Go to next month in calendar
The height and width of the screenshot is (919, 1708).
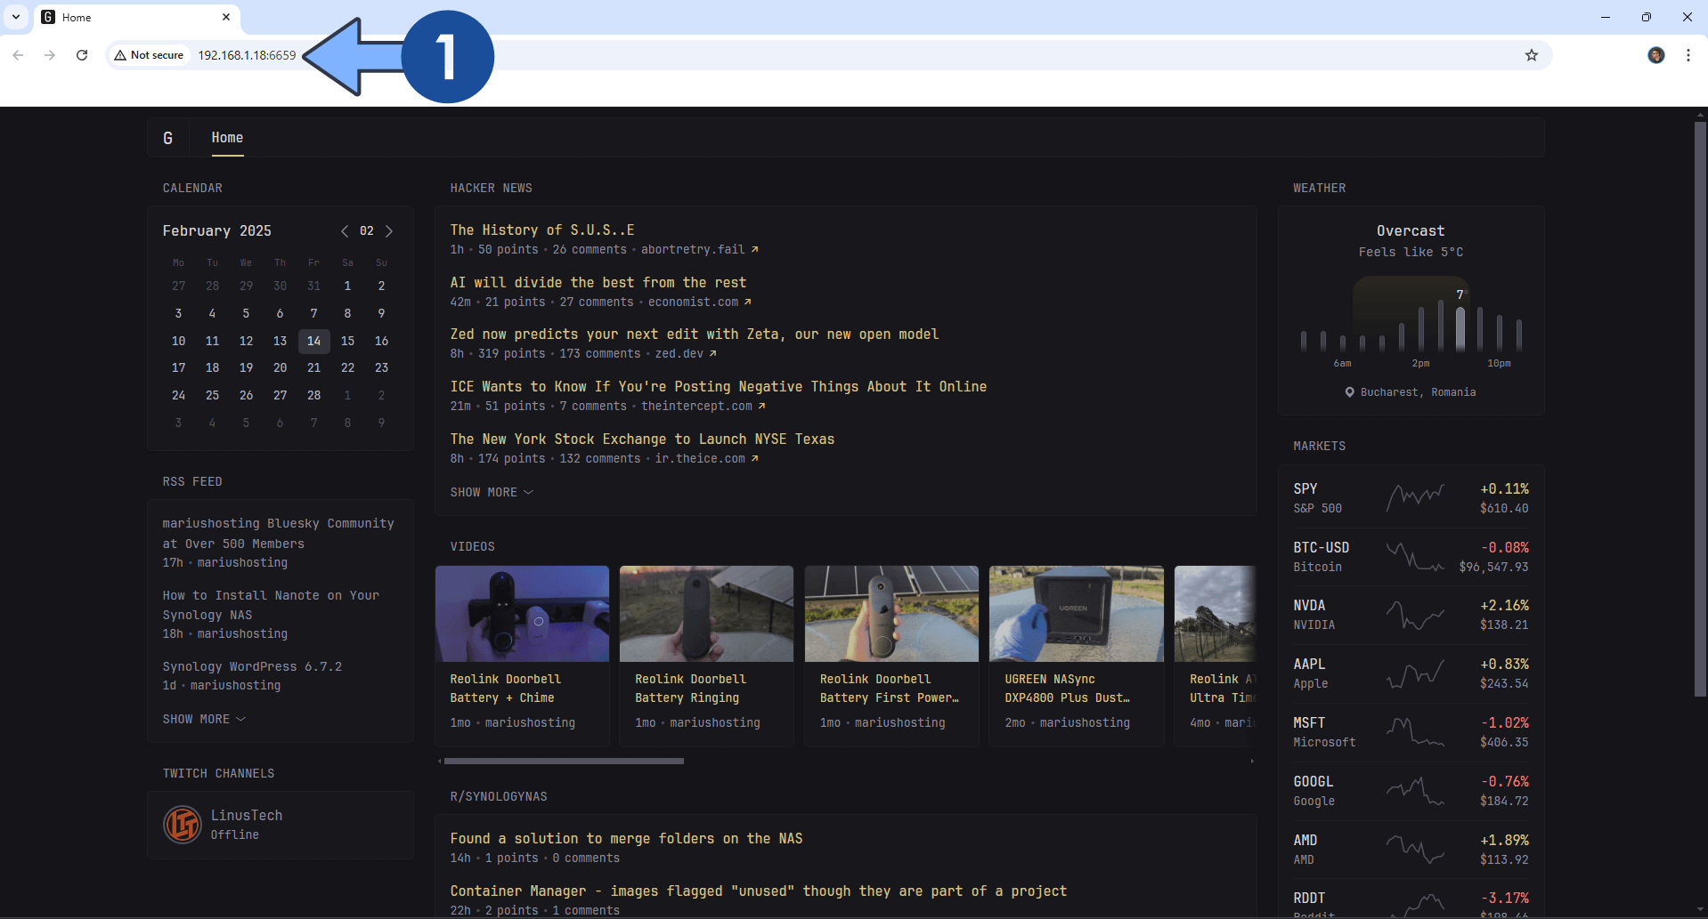[x=389, y=231]
